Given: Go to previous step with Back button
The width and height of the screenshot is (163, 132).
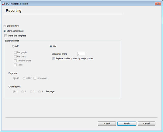Looking at the screenshot, I should [107, 124].
